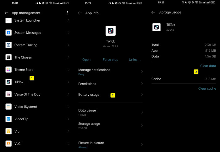Open Permissions chevron in App info
Viewport: 220px width, 152px height.
(142, 84)
